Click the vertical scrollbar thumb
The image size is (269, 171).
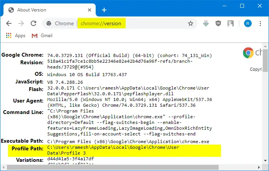[265, 61]
